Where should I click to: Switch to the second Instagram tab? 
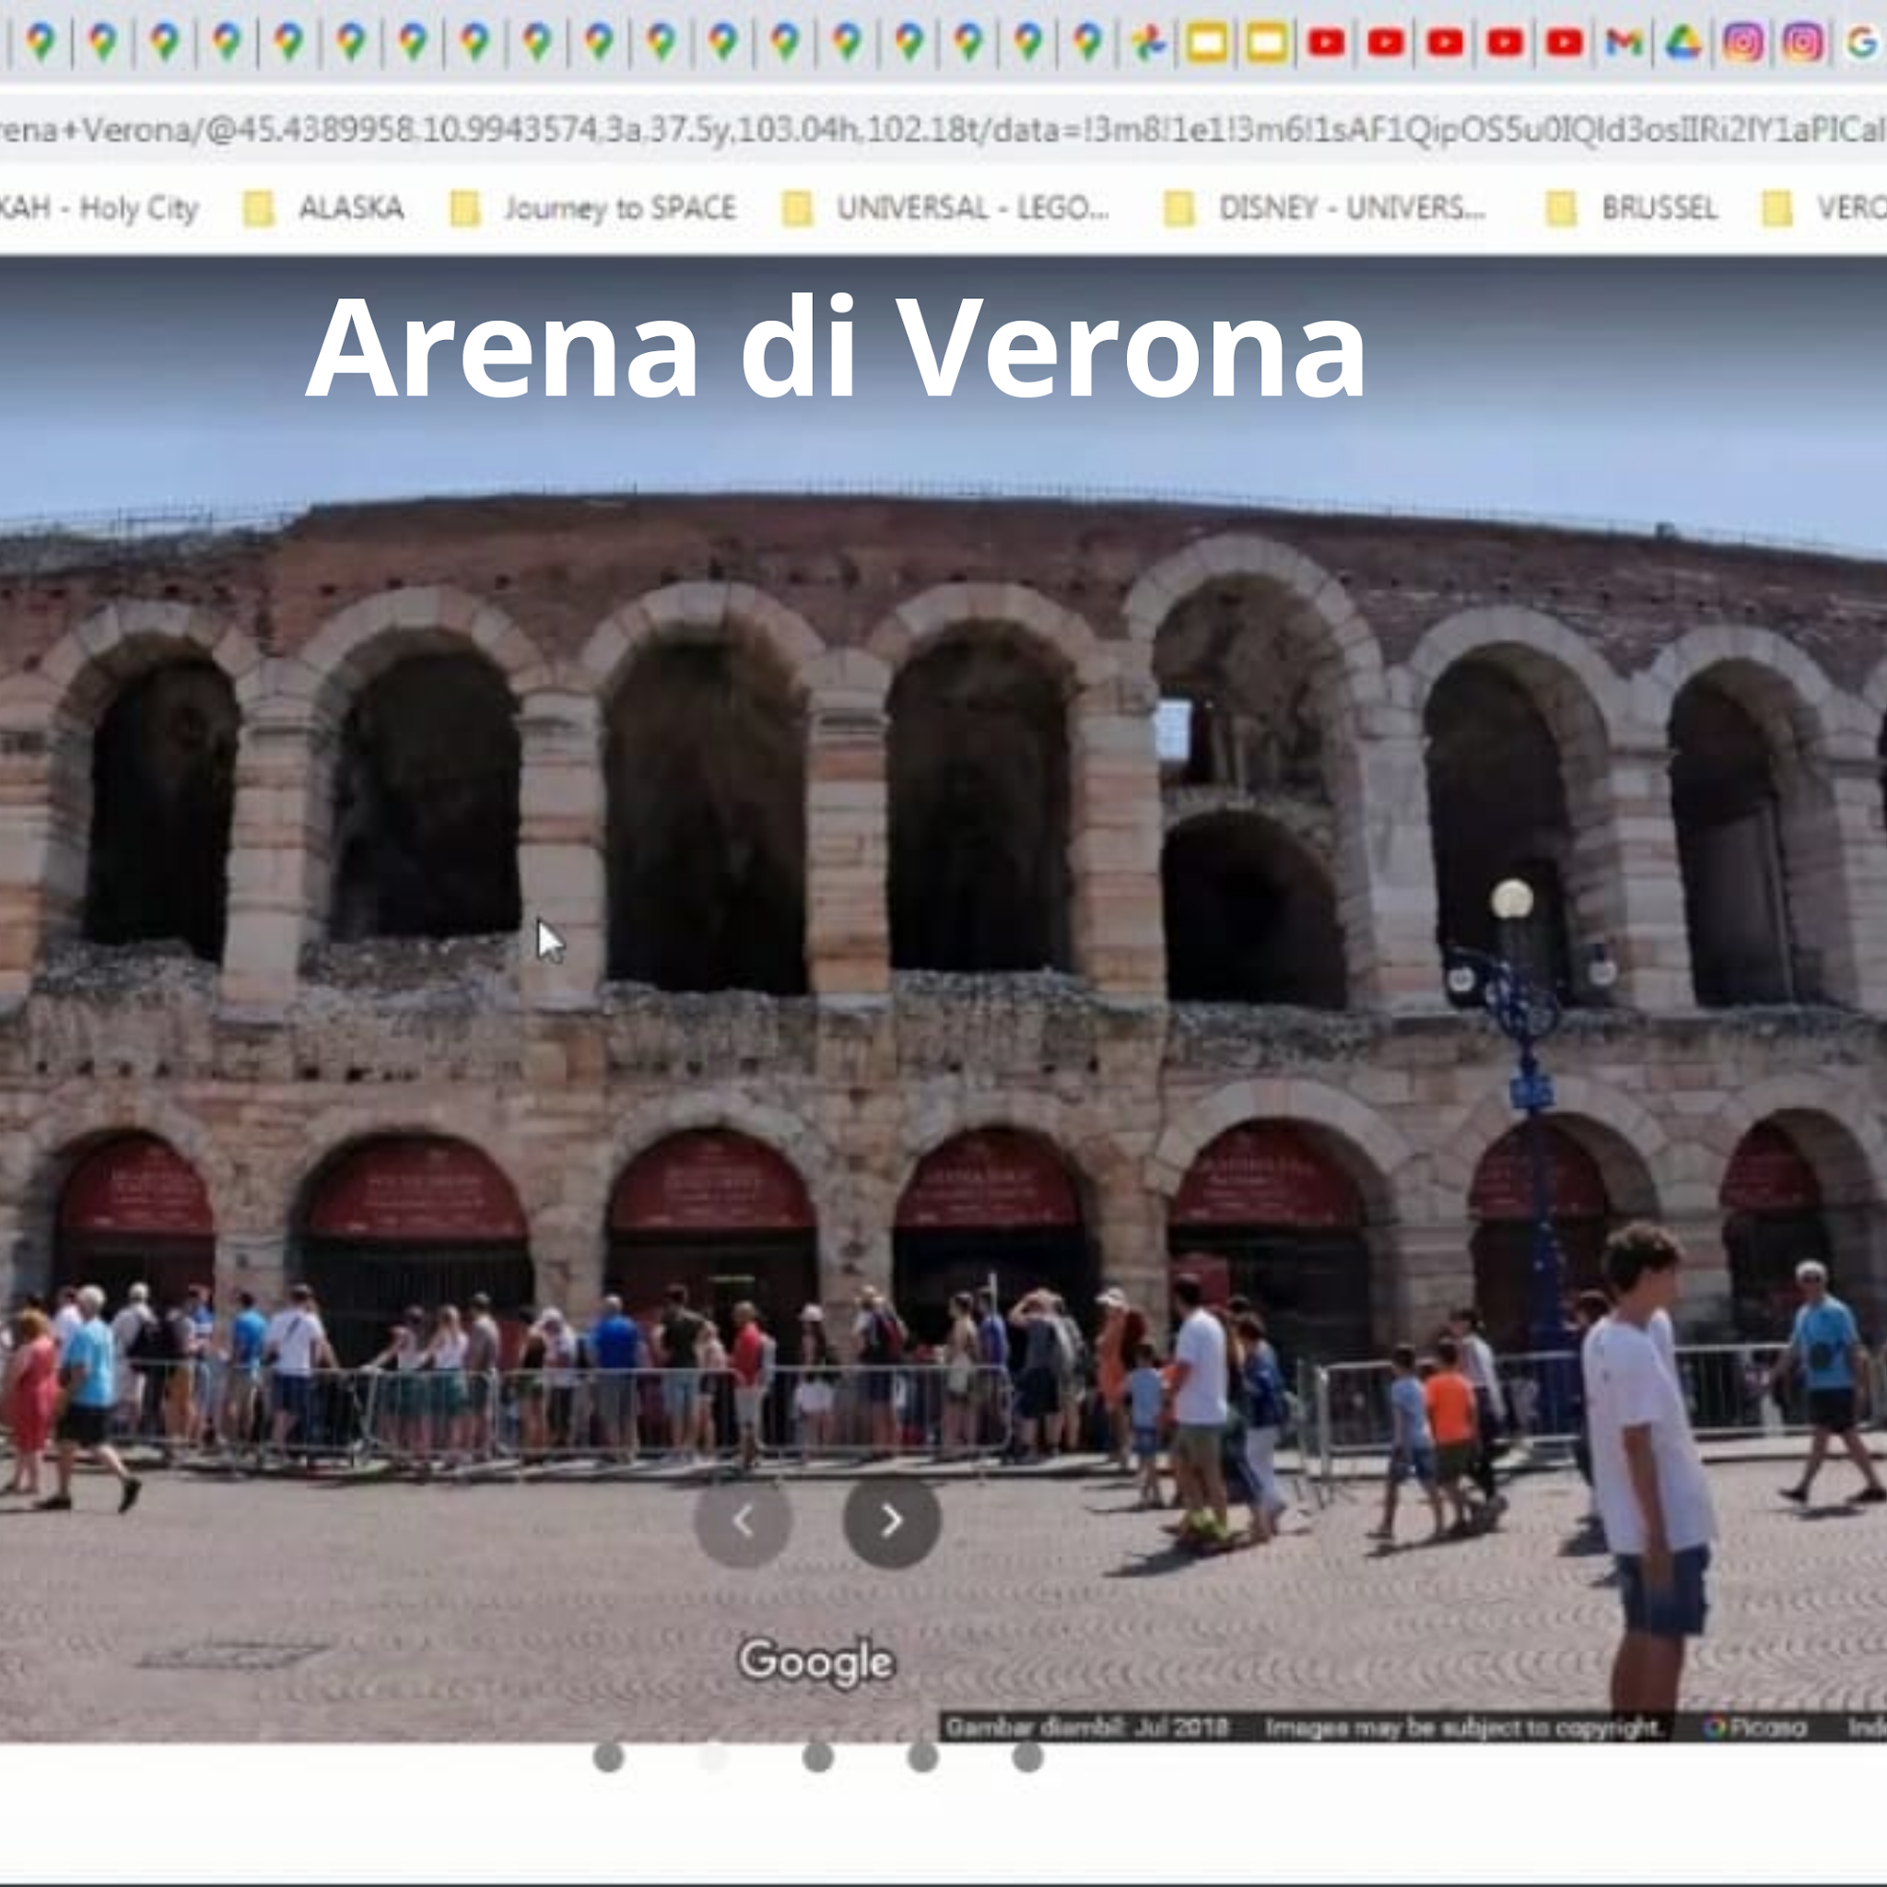pos(1802,43)
